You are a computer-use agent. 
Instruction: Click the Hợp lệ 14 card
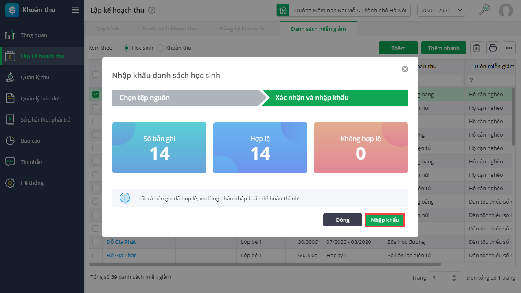(260, 148)
